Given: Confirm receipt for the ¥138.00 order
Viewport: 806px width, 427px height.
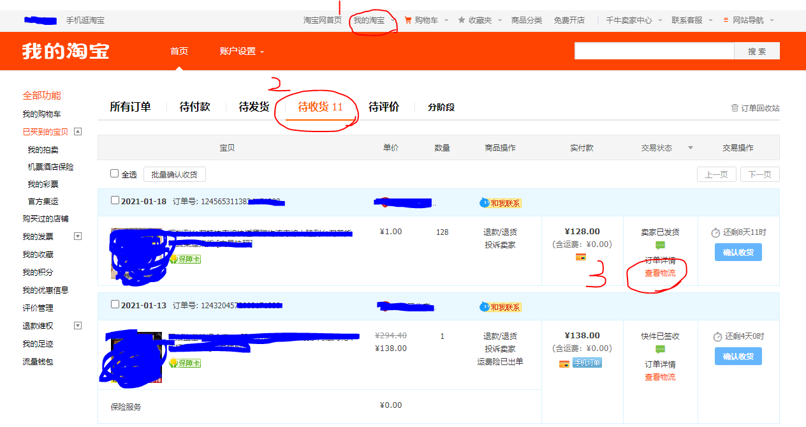Looking at the screenshot, I should tap(738, 356).
